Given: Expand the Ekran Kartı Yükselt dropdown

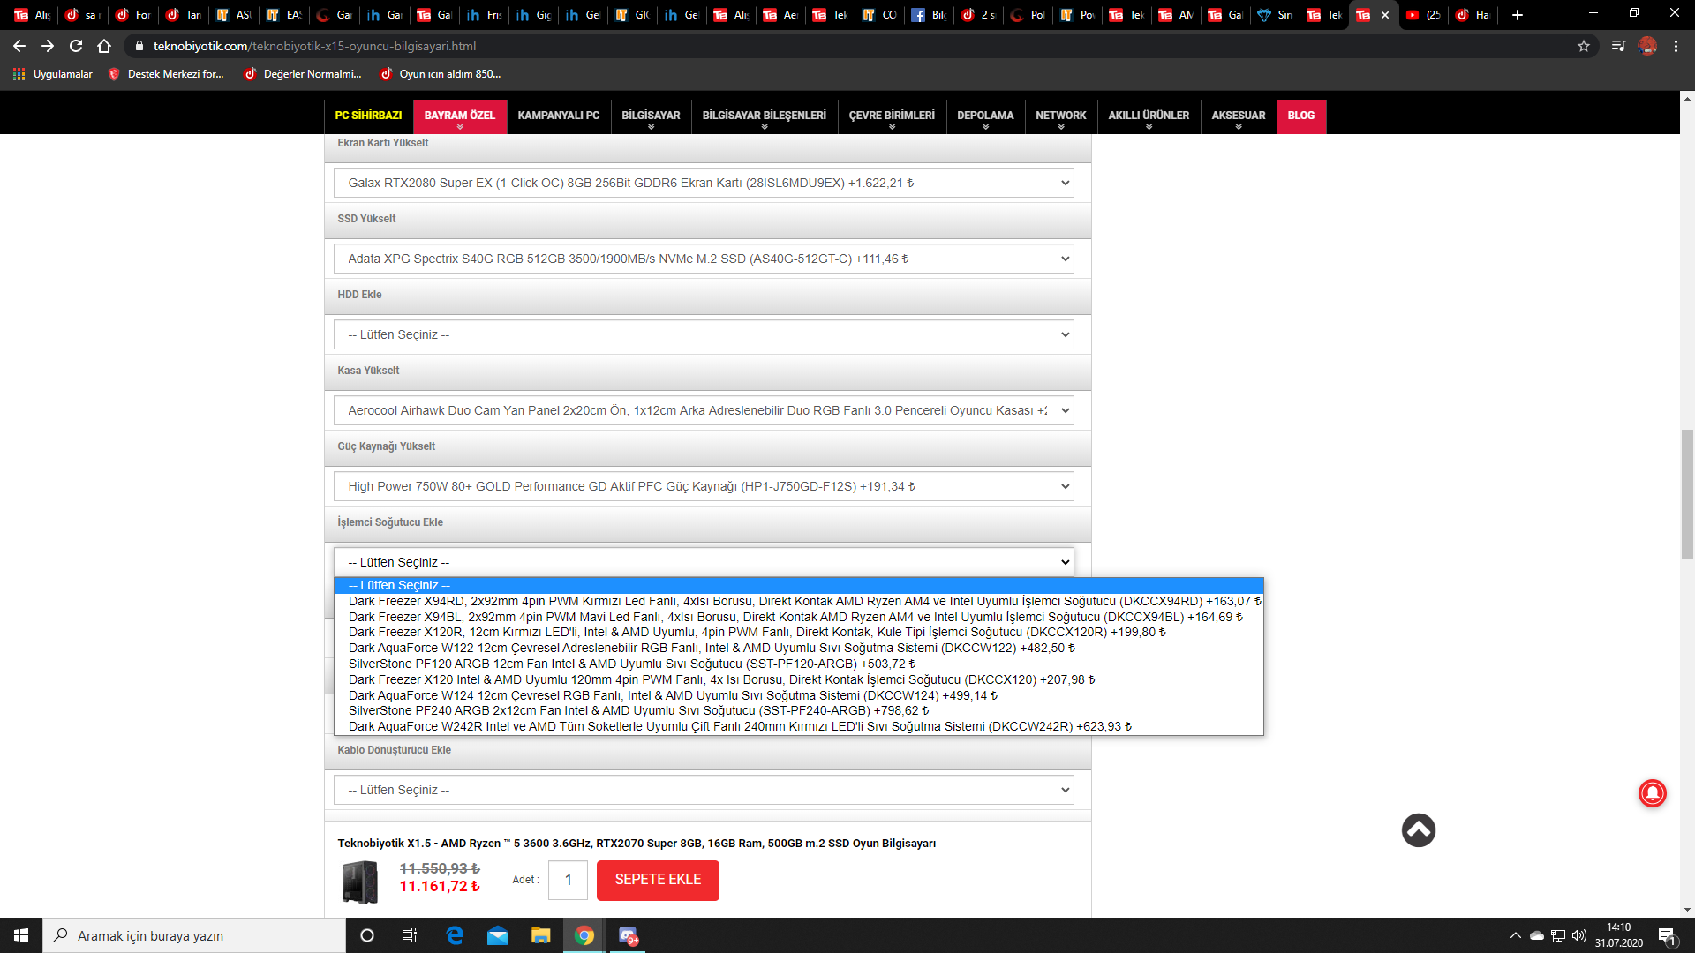Looking at the screenshot, I should [x=704, y=183].
